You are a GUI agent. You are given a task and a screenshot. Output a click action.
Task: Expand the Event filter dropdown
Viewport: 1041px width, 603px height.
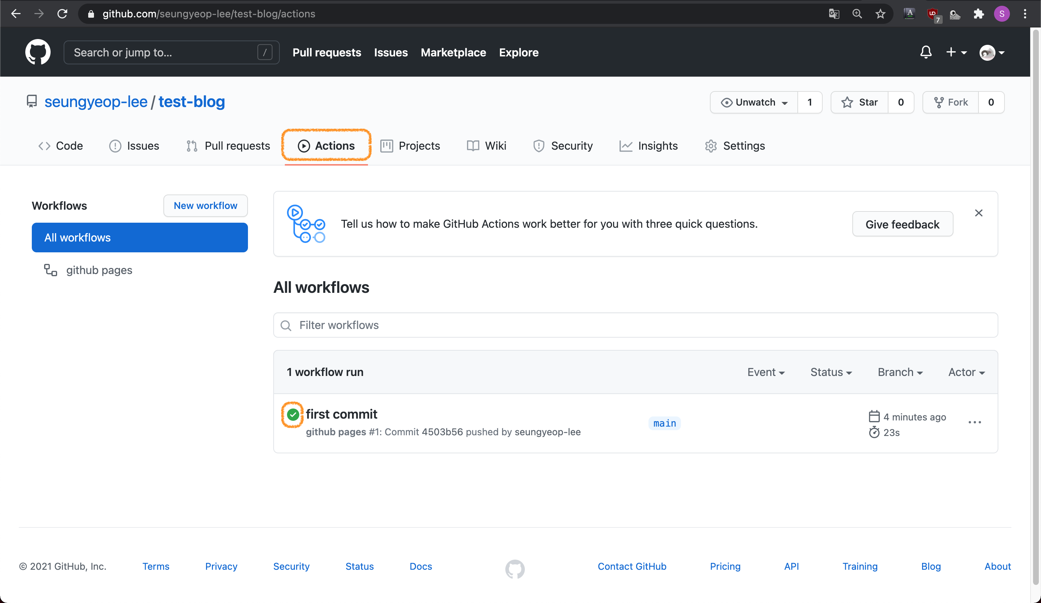tap(766, 372)
